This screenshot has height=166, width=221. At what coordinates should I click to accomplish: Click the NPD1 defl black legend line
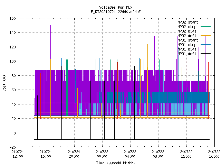click(205, 54)
